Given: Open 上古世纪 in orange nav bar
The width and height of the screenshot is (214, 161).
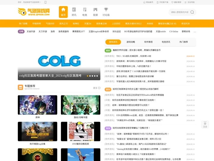Looking at the screenshot, I should (116, 24).
